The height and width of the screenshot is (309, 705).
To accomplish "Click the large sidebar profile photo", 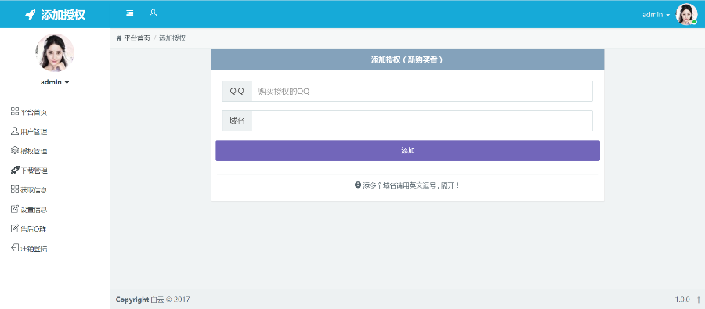I will coord(55,53).
